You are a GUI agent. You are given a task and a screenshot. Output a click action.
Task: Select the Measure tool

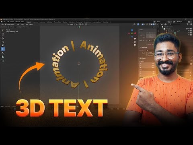point(3,57)
